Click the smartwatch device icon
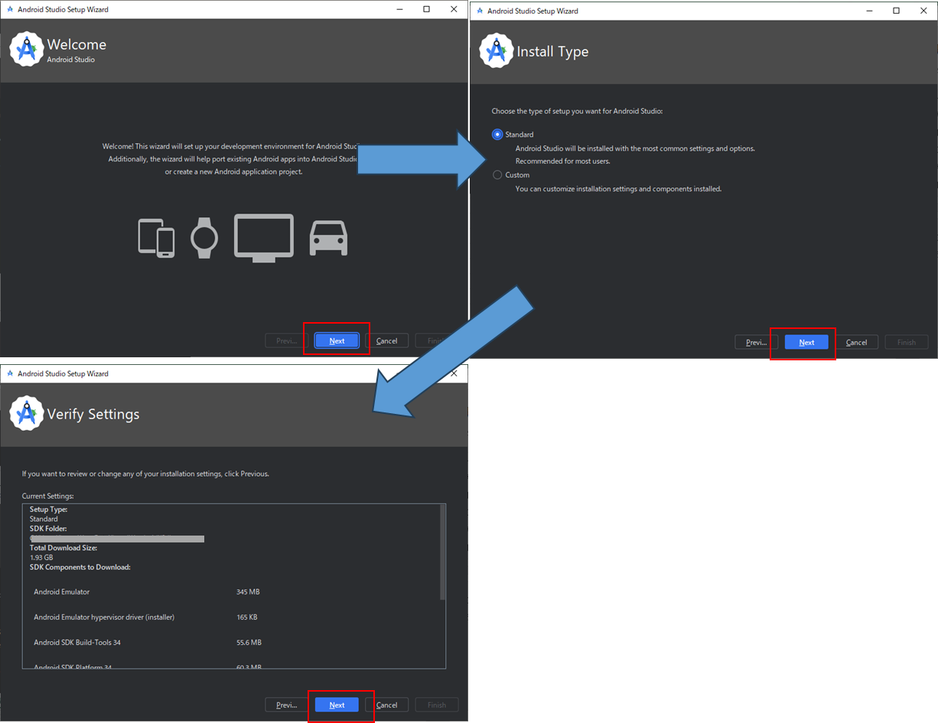Viewport: 938px width, 723px height. tap(204, 238)
